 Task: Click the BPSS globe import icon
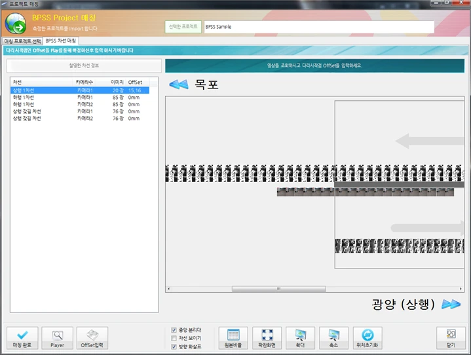(15, 23)
